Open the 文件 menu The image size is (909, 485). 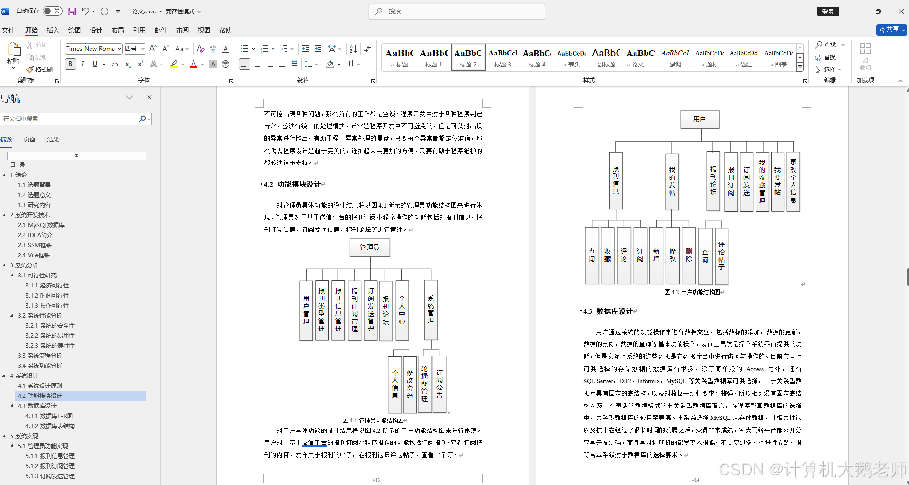tap(8, 30)
